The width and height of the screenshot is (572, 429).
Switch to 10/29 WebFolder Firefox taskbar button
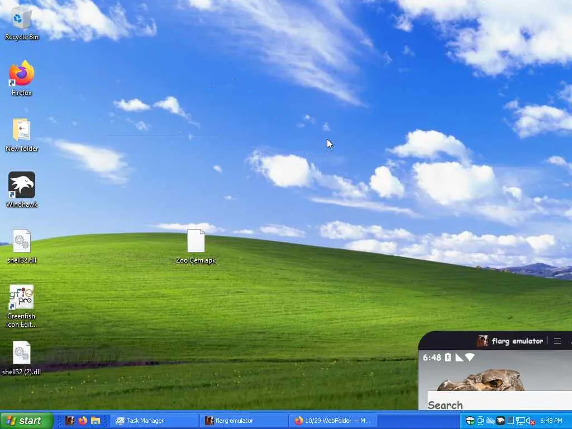(333, 421)
